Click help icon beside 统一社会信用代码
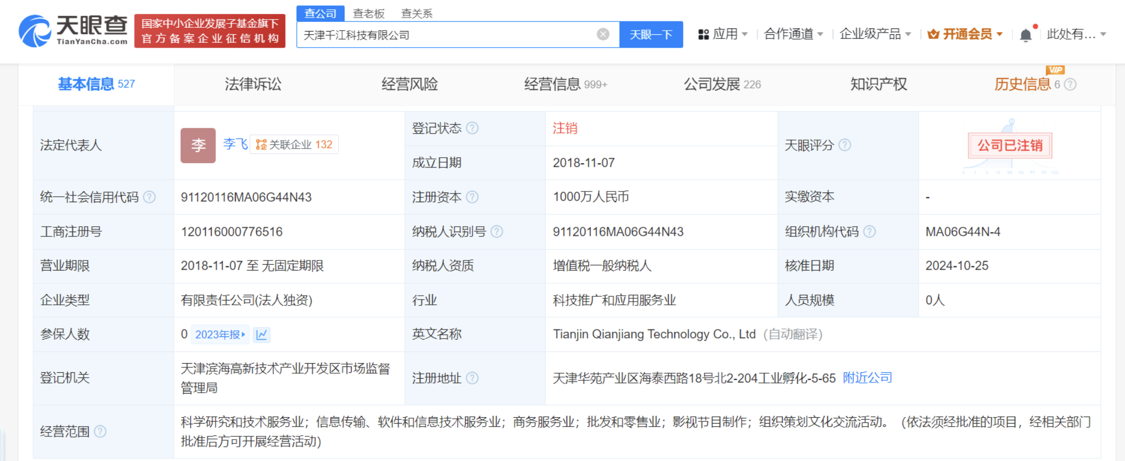 click(150, 197)
